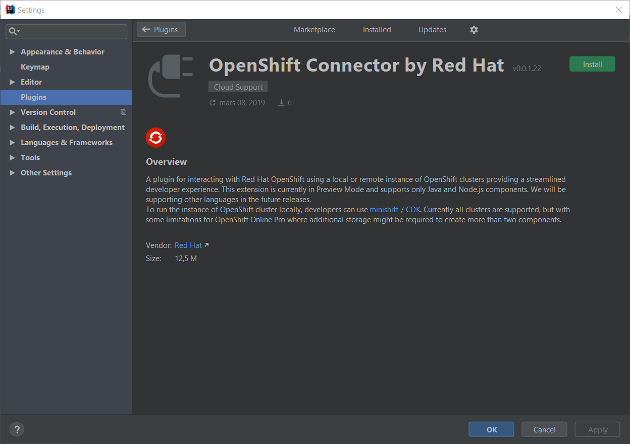Expand the Editor settings node
This screenshot has width=630, height=444.
12,82
